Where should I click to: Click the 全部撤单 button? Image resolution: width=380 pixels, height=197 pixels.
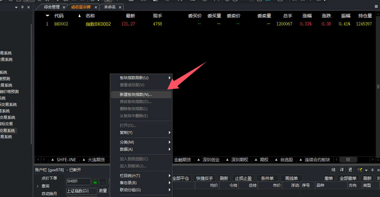(x=348, y=178)
